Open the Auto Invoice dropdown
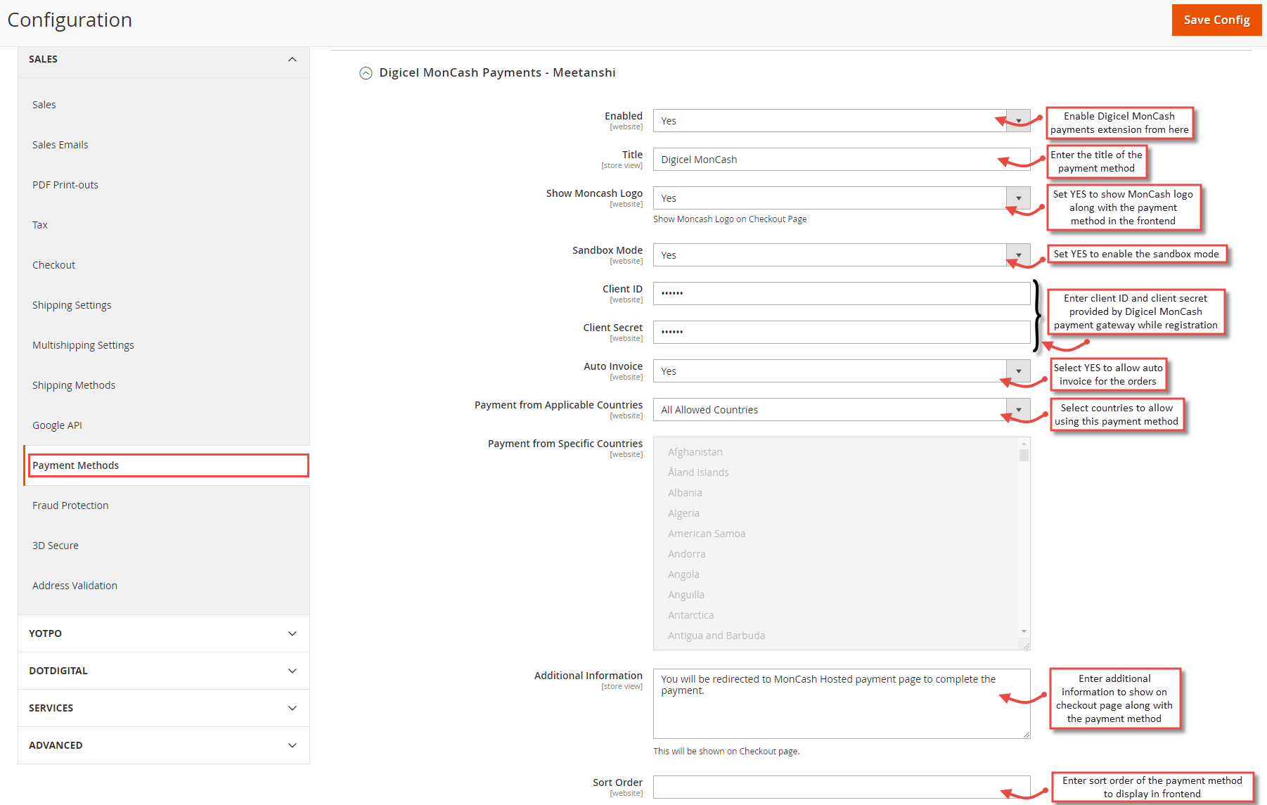 (842, 371)
